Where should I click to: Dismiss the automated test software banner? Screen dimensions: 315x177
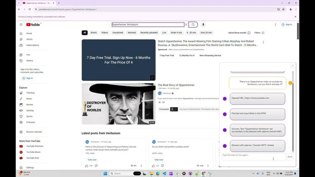pos(295,17)
